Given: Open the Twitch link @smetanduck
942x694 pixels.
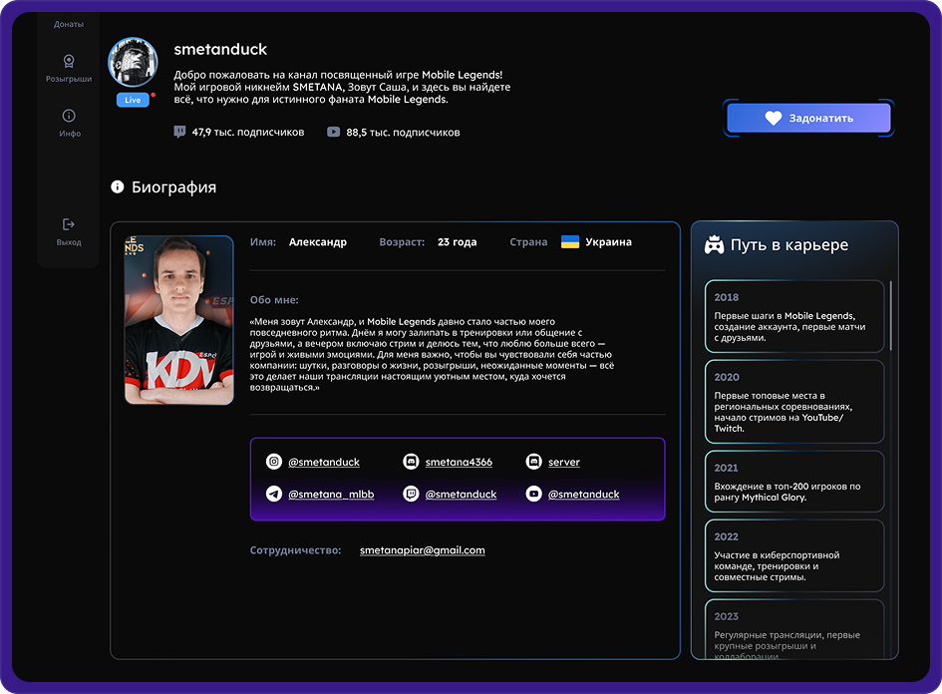Looking at the screenshot, I should (x=461, y=494).
